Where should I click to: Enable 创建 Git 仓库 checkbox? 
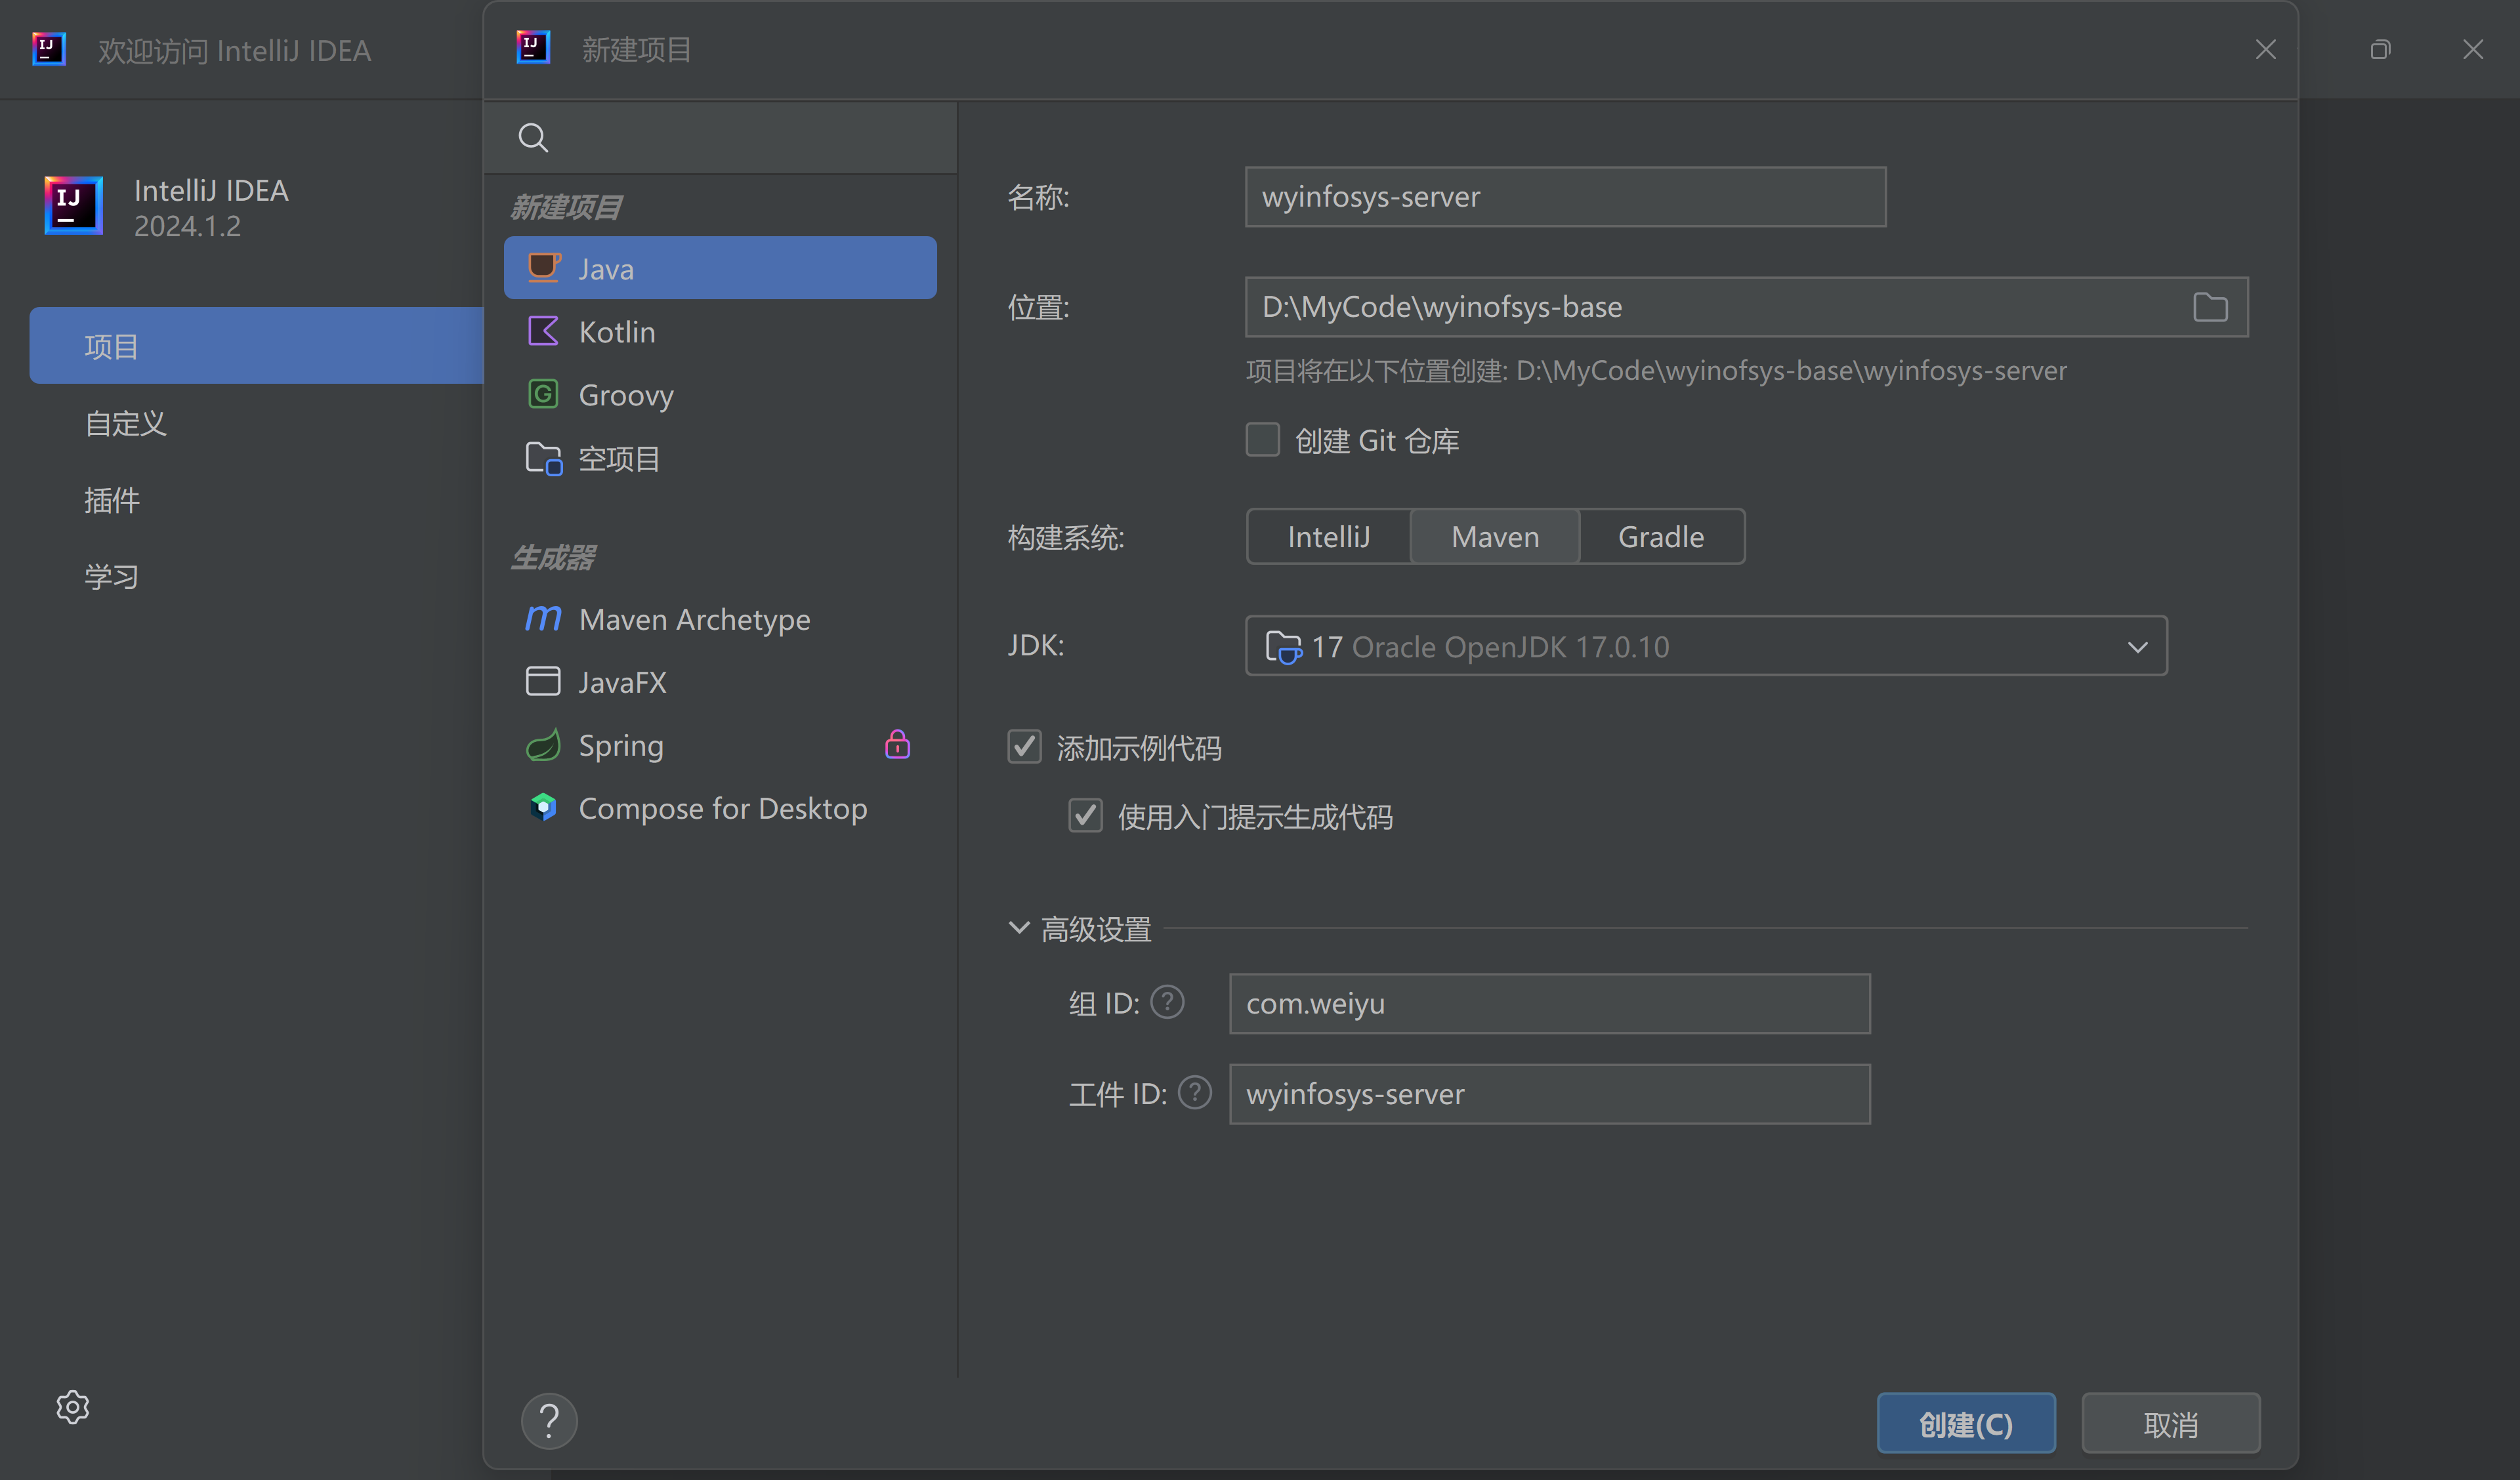[x=1262, y=440]
